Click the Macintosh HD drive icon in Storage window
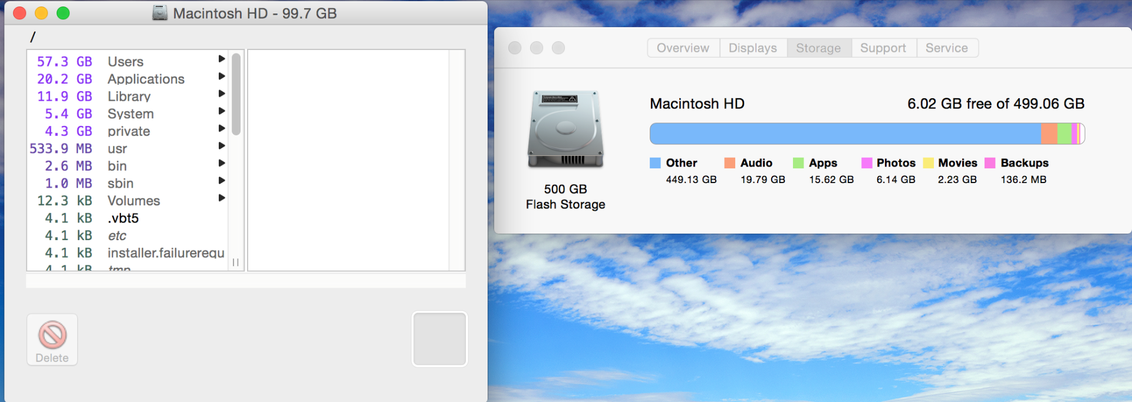1132x402 pixels. pyautogui.click(x=565, y=129)
